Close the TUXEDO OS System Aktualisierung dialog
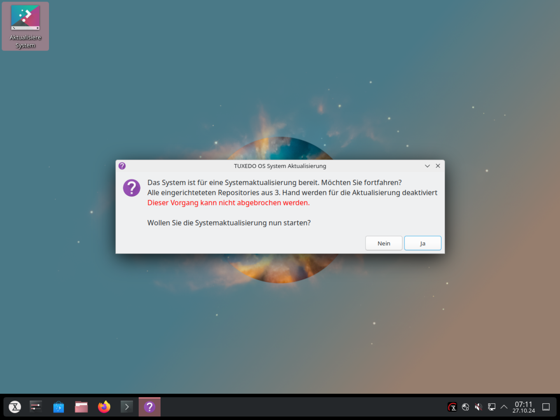 (x=438, y=166)
